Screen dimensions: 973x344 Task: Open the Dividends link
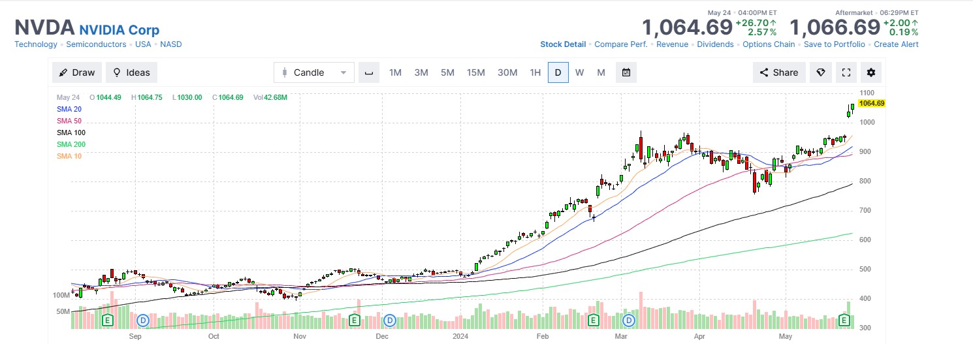715,44
